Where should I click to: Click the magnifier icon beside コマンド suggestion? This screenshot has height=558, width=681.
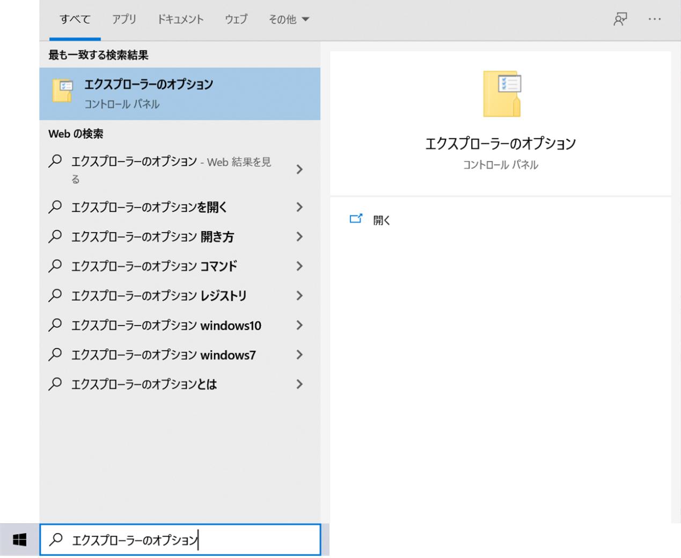(55, 266)
